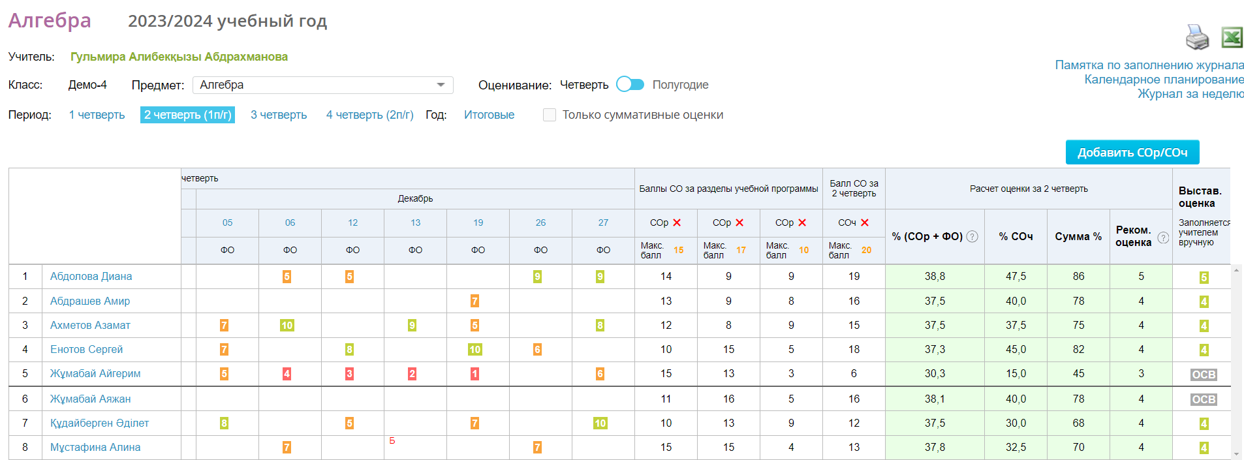Remove the СОч column with red X

click(x=865, y=222)
